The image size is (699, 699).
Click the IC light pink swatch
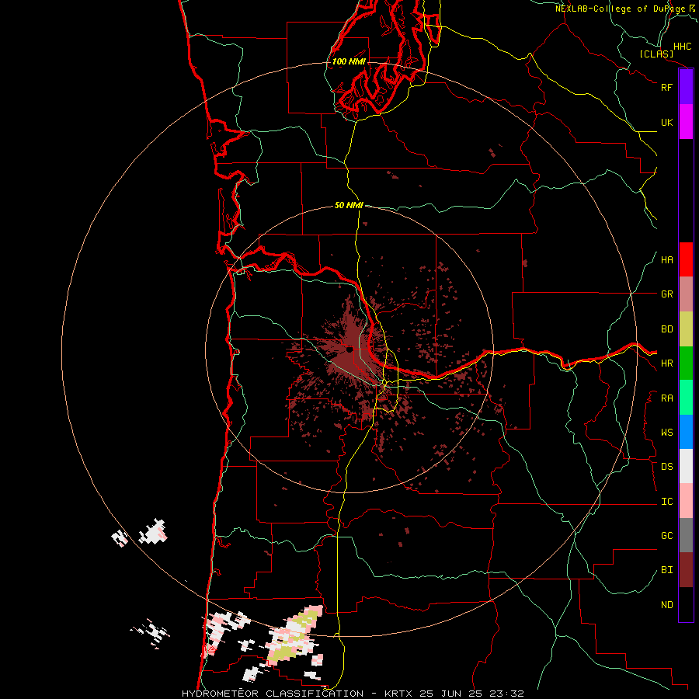tap(686, 501)
